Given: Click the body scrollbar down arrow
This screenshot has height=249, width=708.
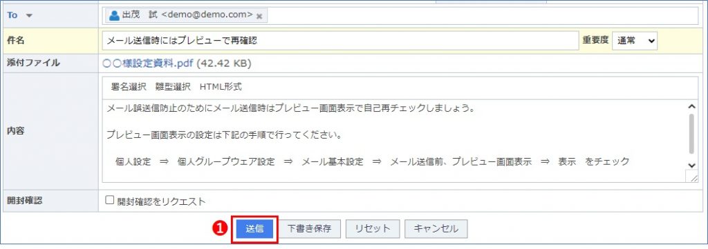Looking at the screenshot, I should click(x=691, y=166).
